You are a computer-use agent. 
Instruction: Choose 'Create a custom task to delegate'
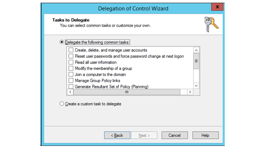coord(62,104)
